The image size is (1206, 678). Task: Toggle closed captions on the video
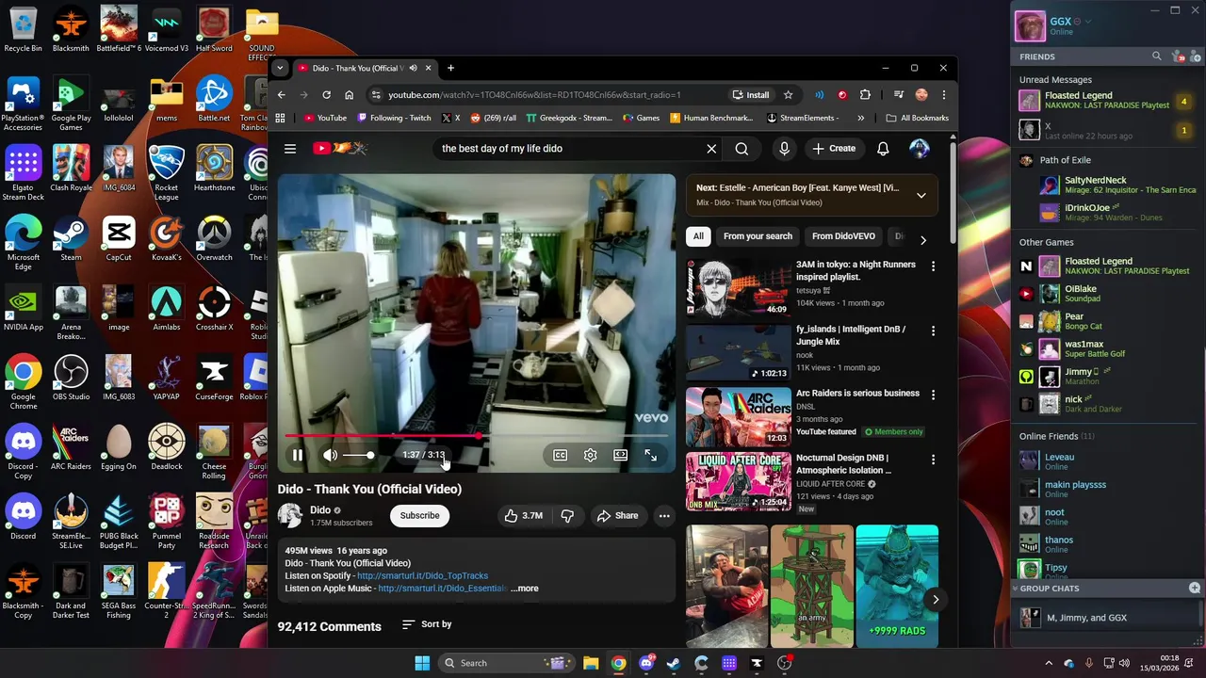coord(560,456)
